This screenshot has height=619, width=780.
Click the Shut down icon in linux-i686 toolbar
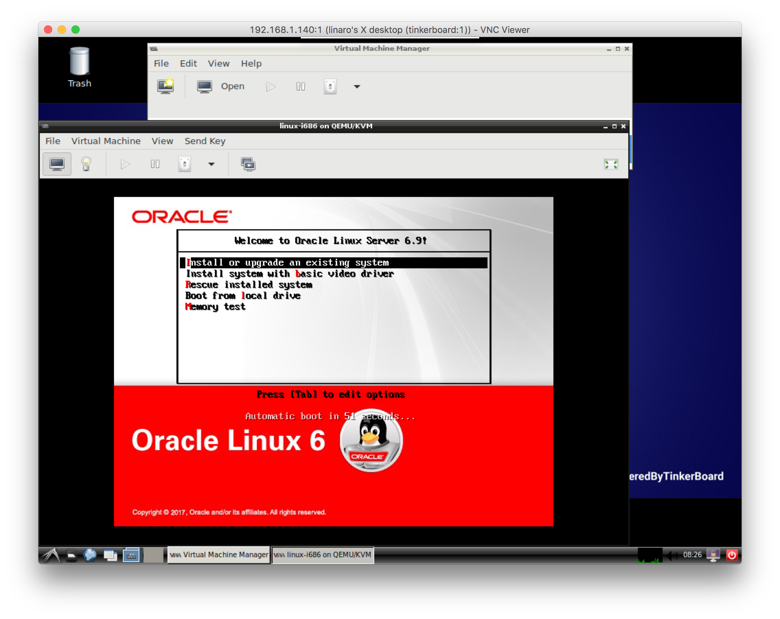[184, 164]
